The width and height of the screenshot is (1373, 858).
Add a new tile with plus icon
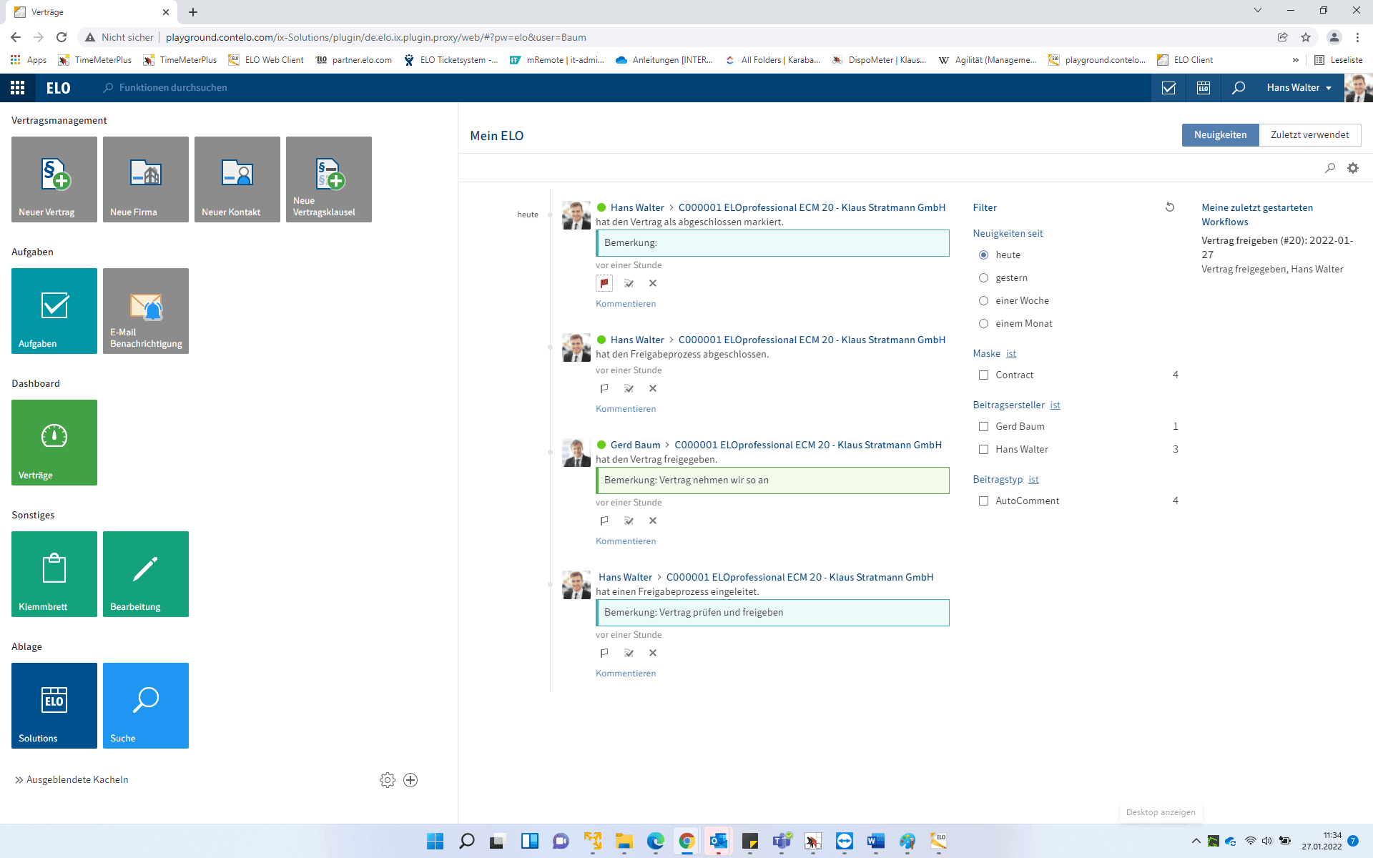click(410, 780)
